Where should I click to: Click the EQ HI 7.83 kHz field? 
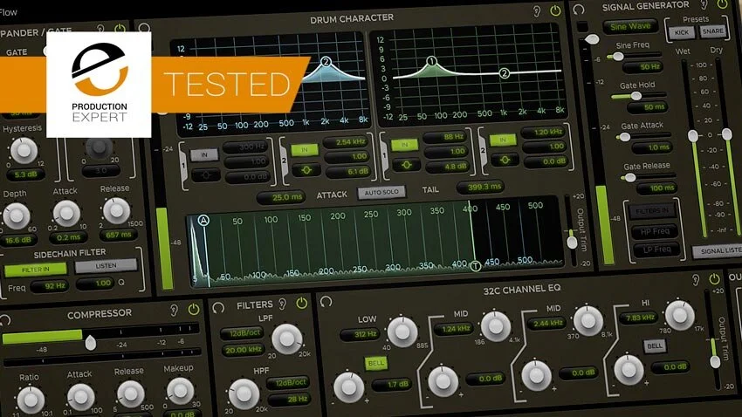[640, 318]
